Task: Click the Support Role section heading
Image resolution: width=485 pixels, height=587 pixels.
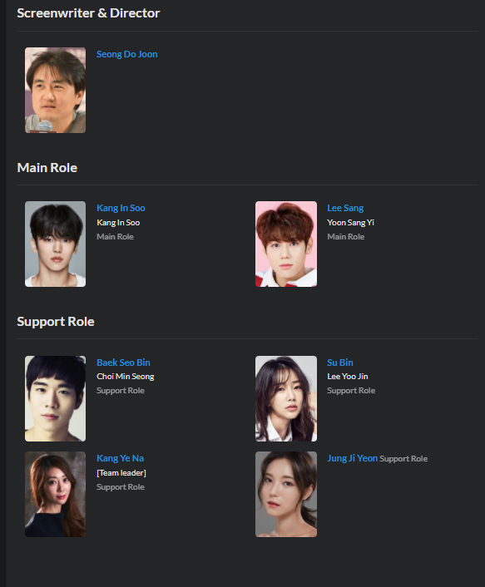Action: pyautogui.click(x=56, y=322)
